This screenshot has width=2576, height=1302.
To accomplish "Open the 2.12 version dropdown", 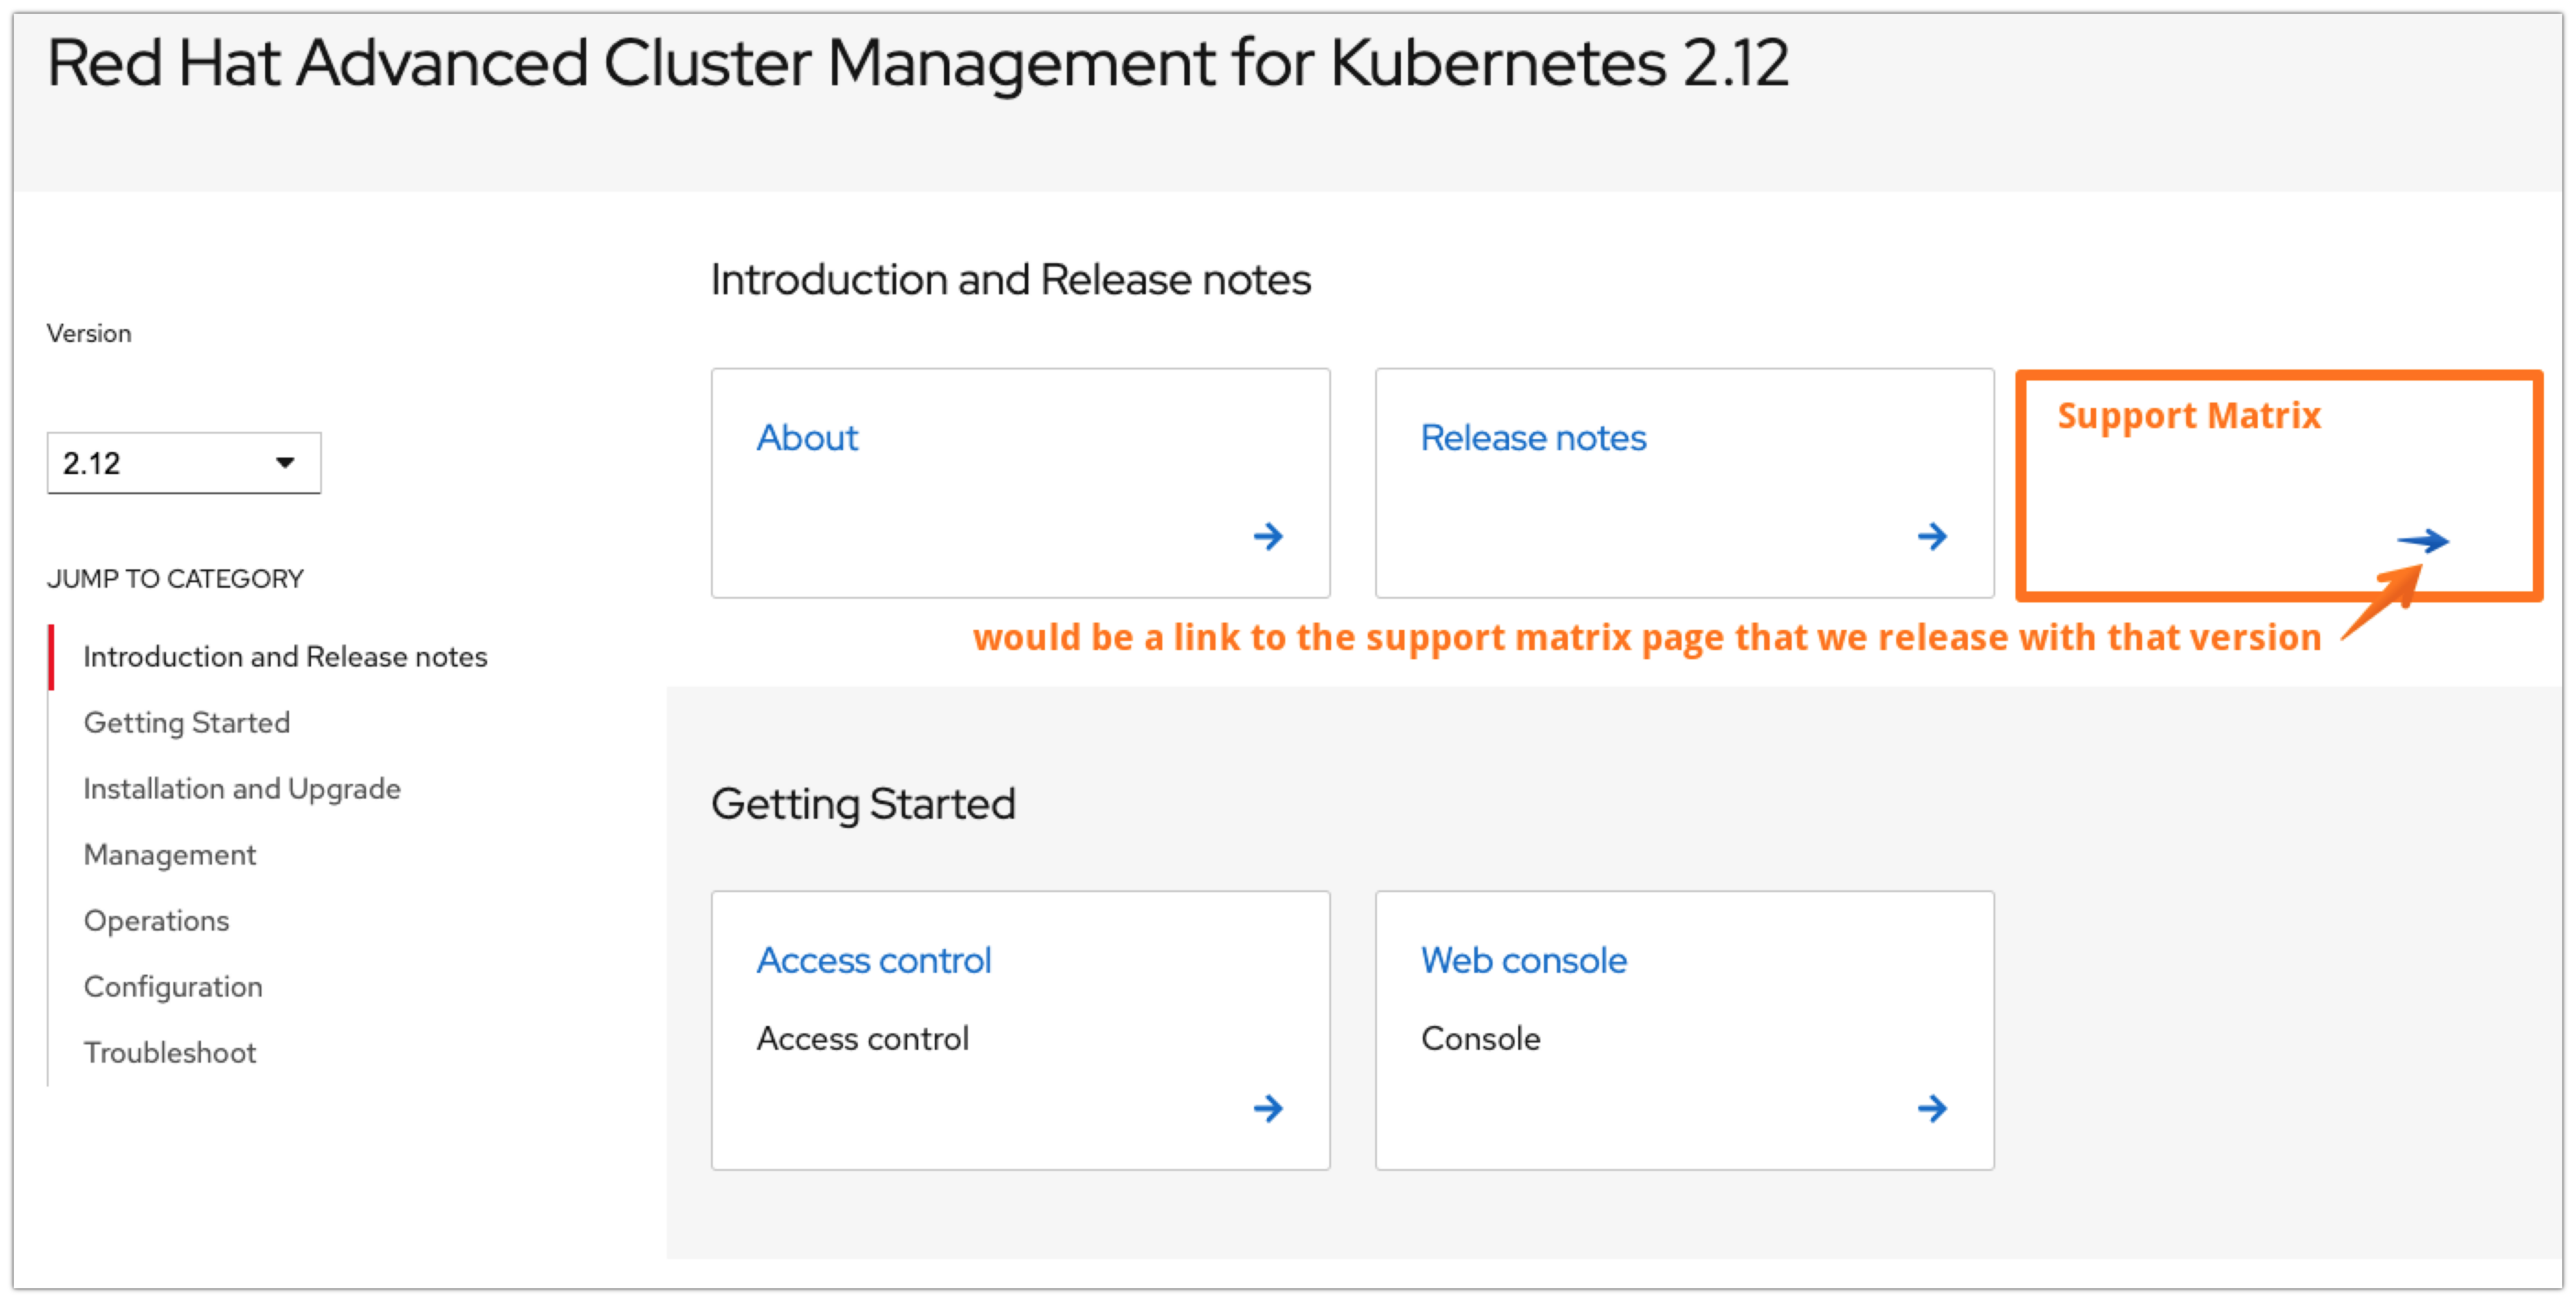I will (183, 463).
